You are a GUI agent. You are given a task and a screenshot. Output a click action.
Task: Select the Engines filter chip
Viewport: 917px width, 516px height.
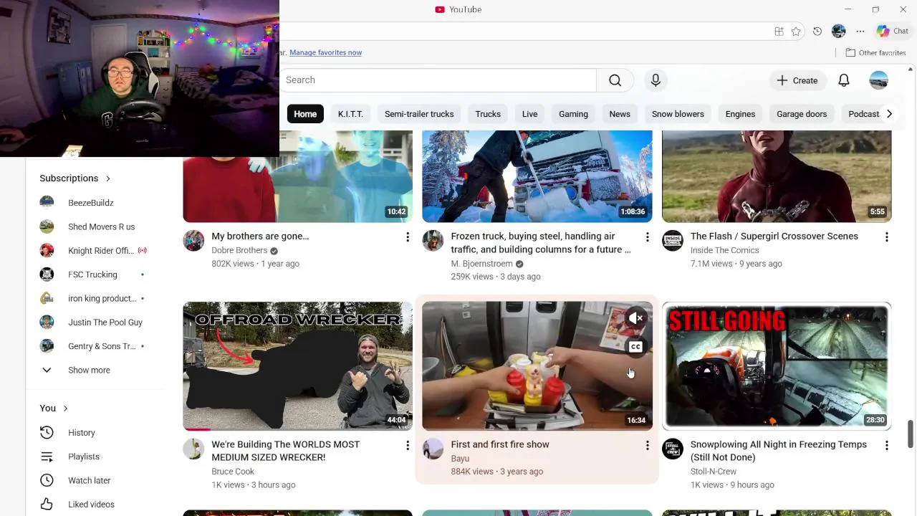[x=740, y=114]
